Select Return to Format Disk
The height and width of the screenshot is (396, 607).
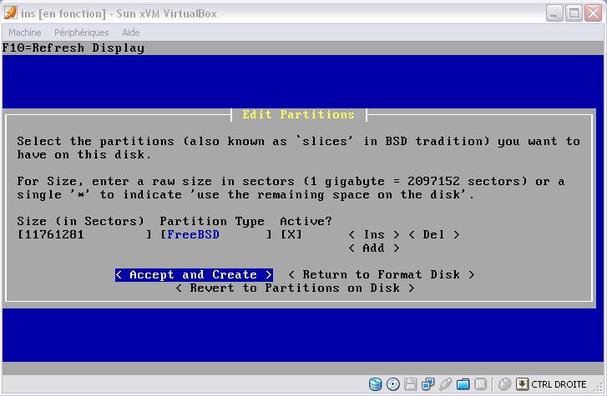(382, 275)
